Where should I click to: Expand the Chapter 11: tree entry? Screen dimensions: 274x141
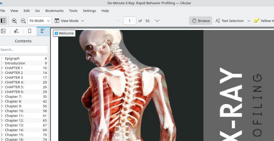tap(2, 116)
